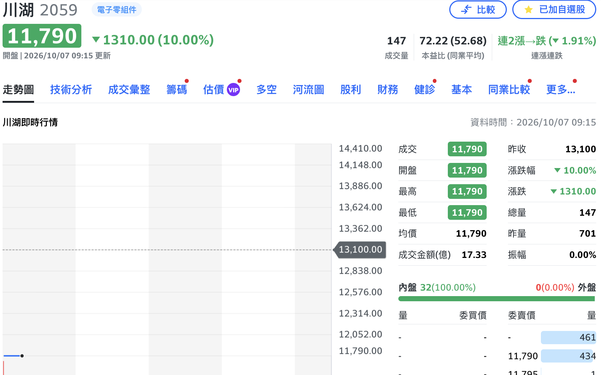Click the 內盤 32(100.00%) label

point(437,287)
